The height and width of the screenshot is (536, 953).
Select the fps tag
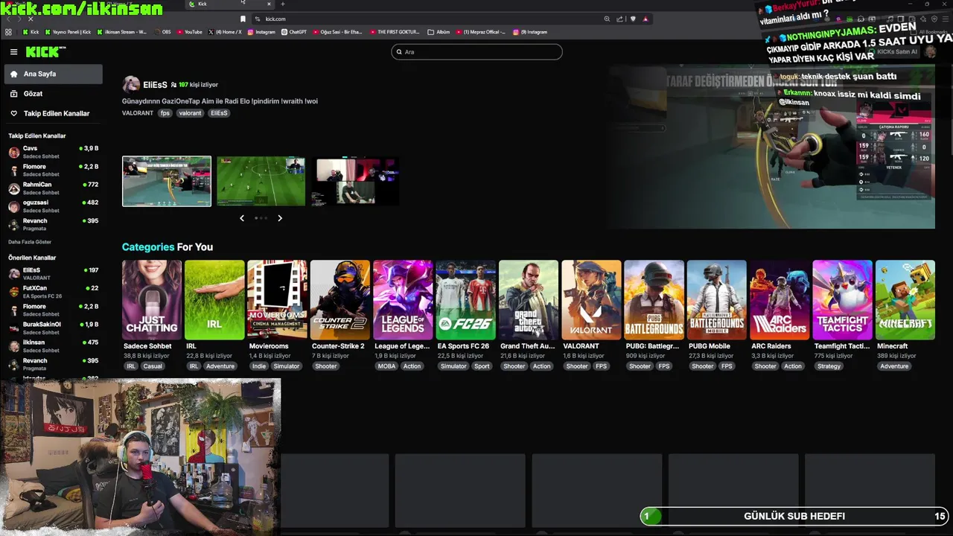(x=165, y=113)
